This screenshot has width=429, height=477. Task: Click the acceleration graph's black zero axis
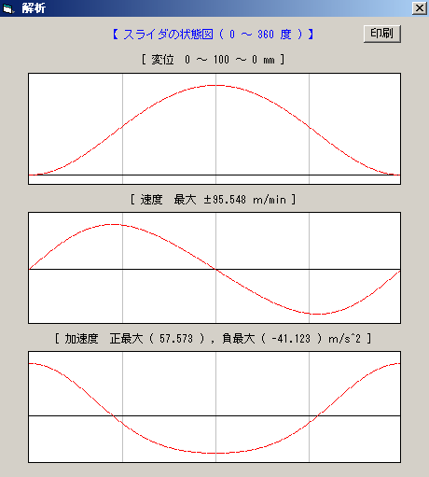(214, 415)
